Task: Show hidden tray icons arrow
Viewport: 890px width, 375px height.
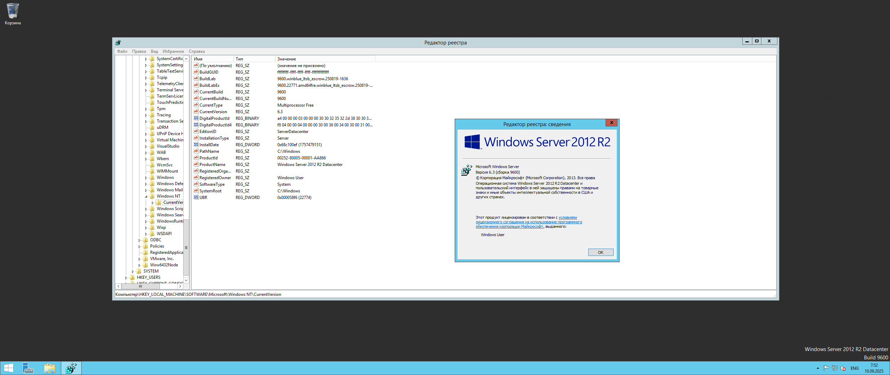Action: tap(818, 368)
